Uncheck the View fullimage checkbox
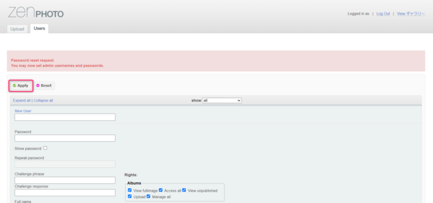 point(130,191)
